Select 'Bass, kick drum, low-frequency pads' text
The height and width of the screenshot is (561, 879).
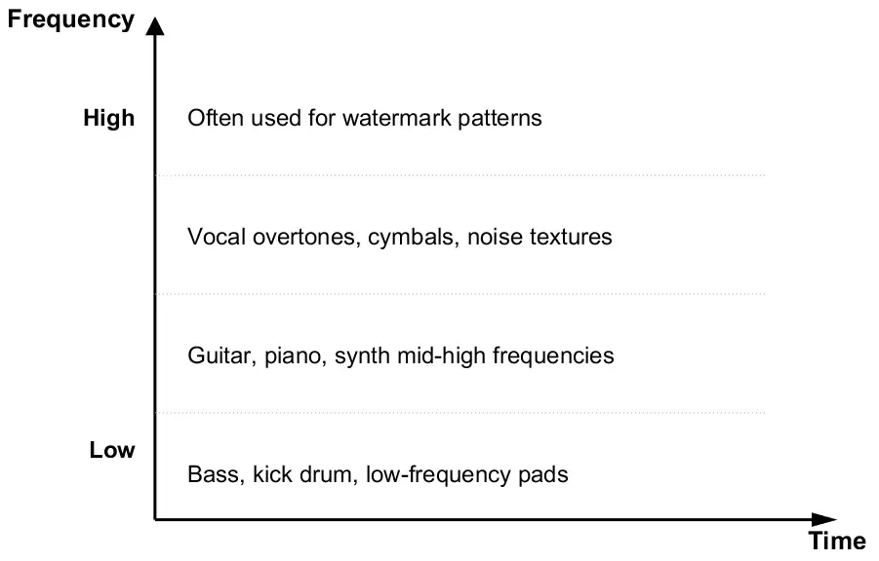pos(378,474)
